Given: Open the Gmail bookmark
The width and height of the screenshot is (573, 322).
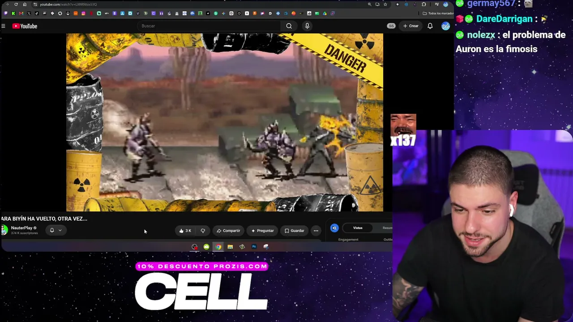Looking at the screenshot, I should (21, 13).
